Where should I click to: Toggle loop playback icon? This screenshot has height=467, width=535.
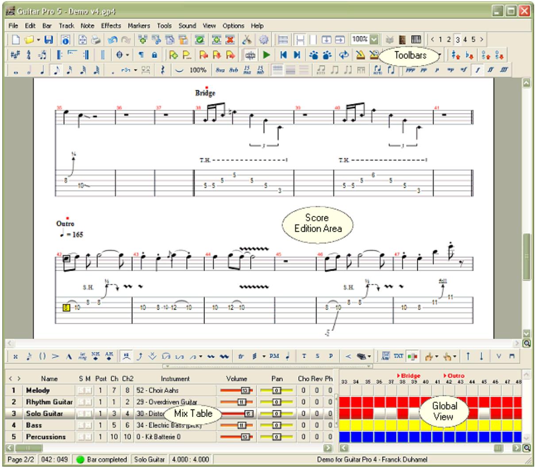point(344,55)
